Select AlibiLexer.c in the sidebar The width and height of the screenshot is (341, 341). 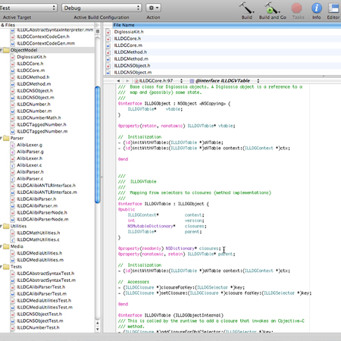click(29, 165)
